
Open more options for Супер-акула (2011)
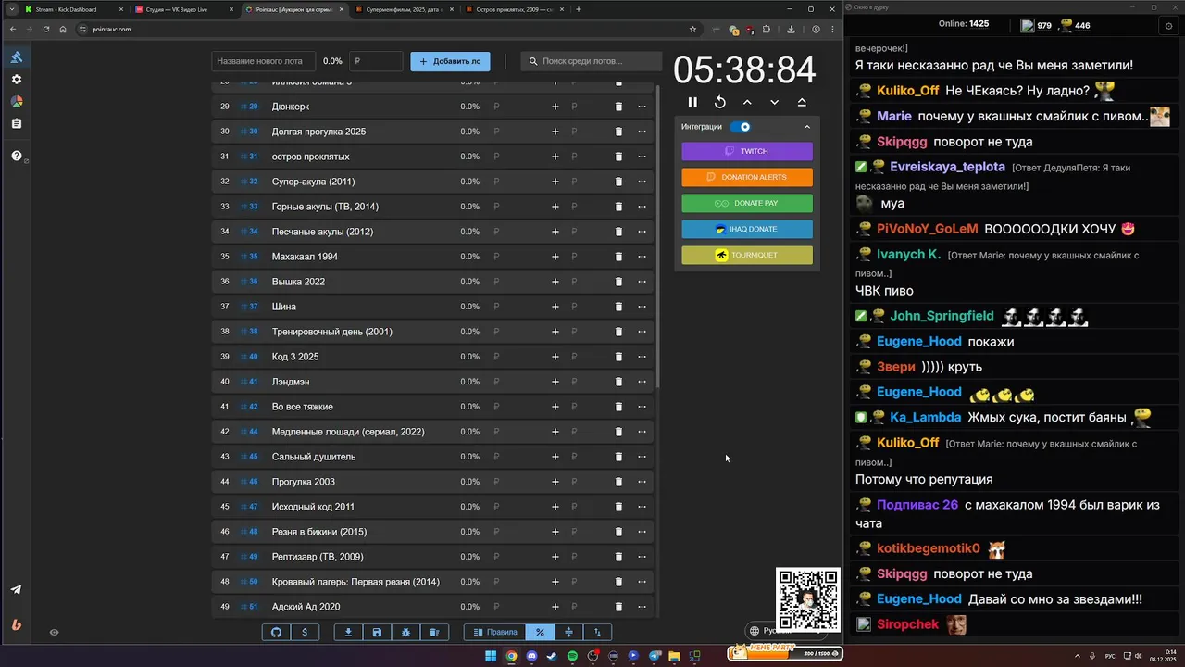(x=642, y=182)
